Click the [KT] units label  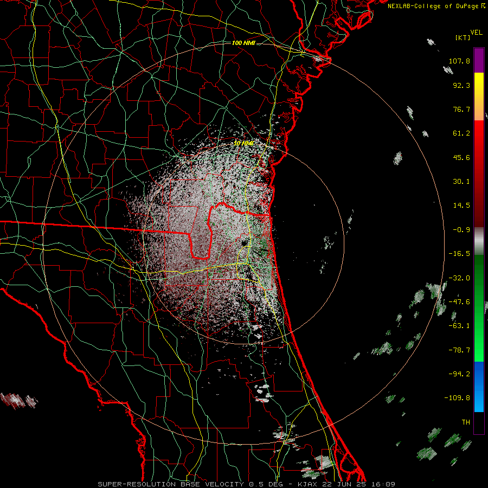point(463,37)
